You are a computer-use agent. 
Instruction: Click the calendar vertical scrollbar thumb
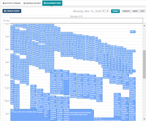(x=144, y=64)
